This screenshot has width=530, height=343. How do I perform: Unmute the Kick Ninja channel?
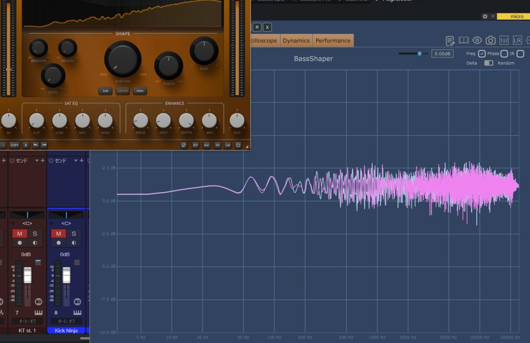58,234
